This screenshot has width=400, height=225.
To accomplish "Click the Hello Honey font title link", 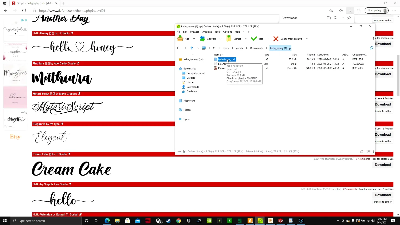I will tap(40, 33).
